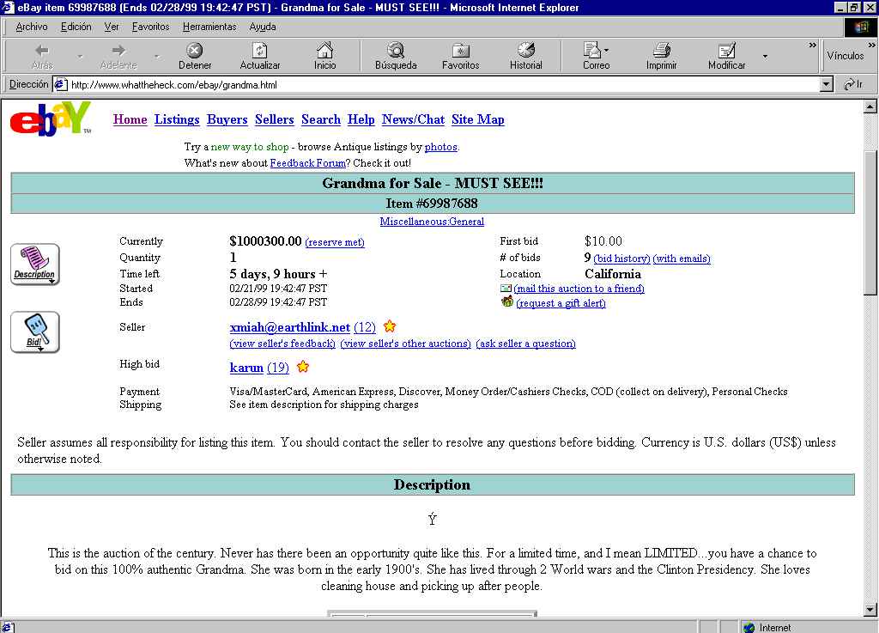The image size is (879, 633).
Task: Open the Favoritos menu in menu bar
Action: point(151,27)
